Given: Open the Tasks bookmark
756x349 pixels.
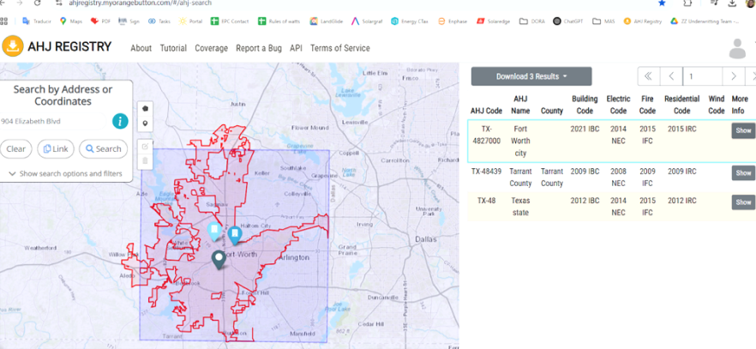Looking at the screenshot, I should pyautogui.click(x=159, y=21).
